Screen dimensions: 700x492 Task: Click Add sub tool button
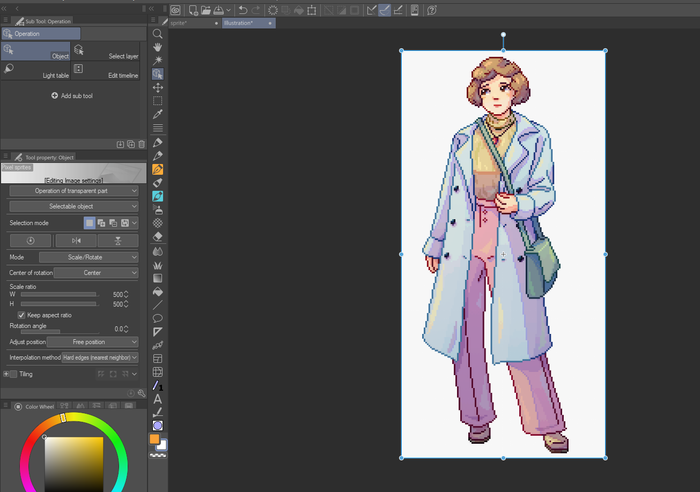pyautogui.click(x=72, y=96)
